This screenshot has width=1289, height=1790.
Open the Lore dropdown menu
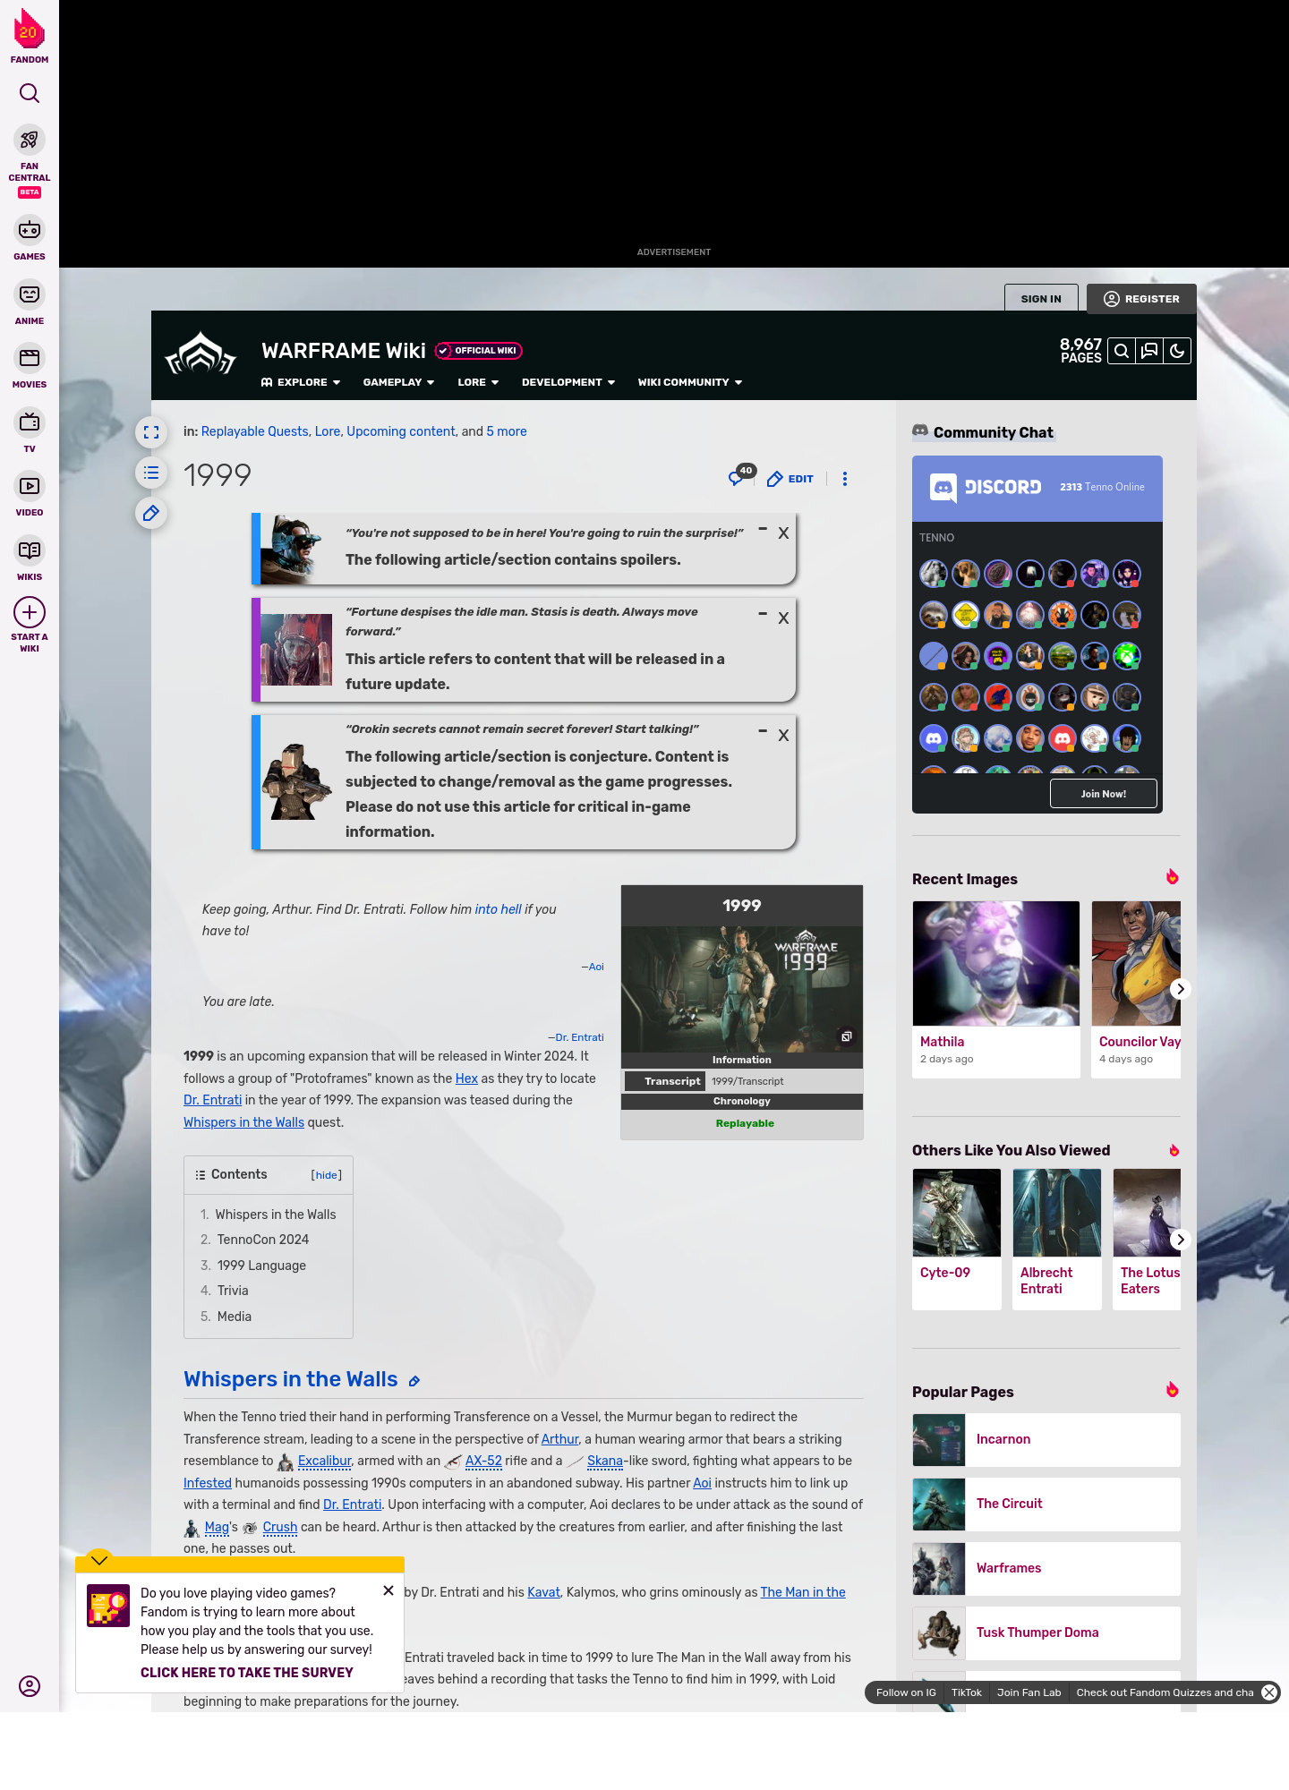[478, 382]
